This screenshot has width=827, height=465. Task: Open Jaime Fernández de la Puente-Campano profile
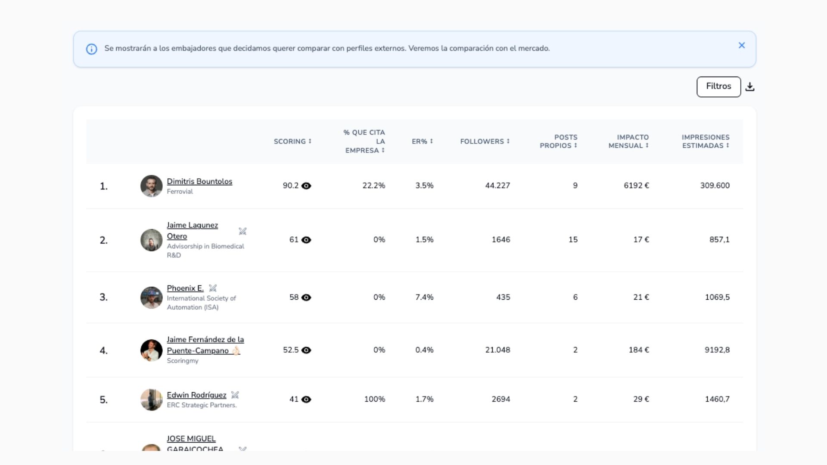point(205,345)
